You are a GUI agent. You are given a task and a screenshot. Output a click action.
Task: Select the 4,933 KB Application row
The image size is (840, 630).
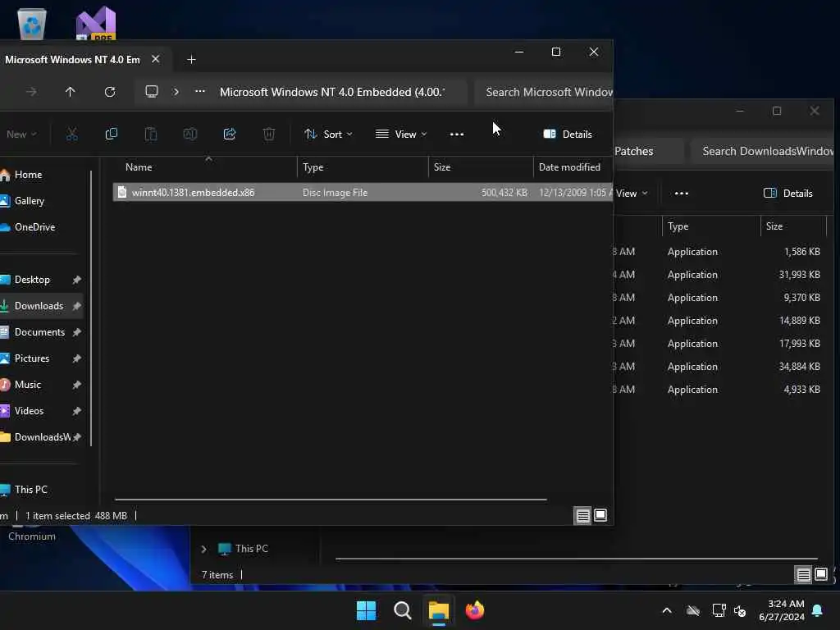point(720,390)
